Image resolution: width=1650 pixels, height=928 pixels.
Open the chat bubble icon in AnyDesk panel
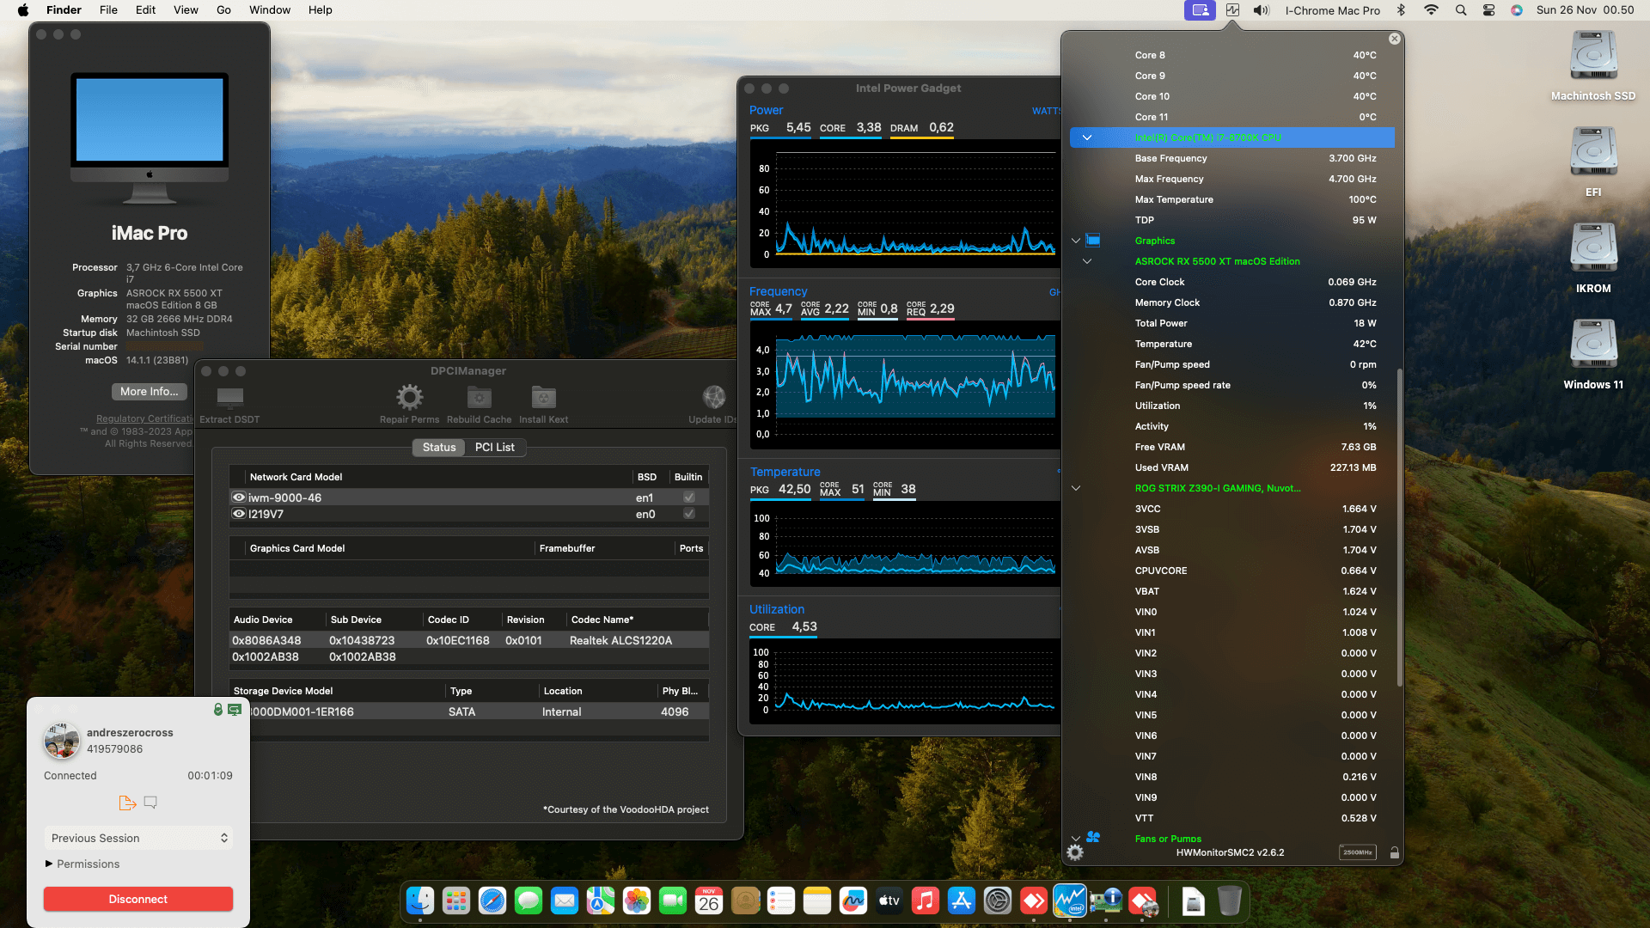(150, 803)
